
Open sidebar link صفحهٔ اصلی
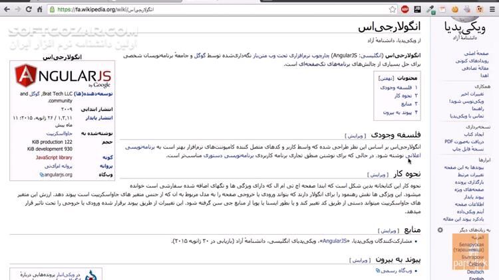click(x=476, y=53)
